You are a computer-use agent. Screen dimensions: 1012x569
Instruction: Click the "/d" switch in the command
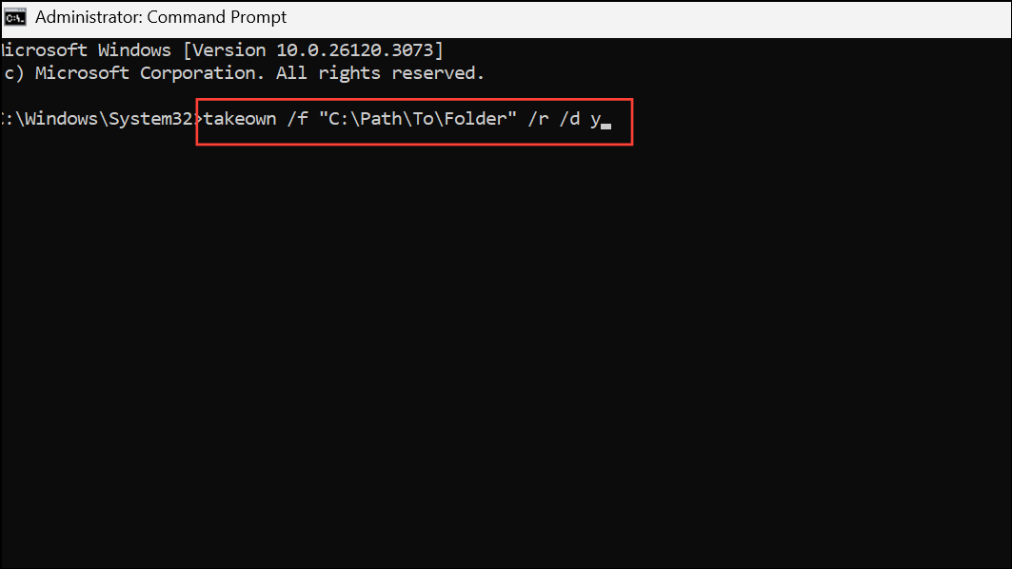(x=569, y=119)
